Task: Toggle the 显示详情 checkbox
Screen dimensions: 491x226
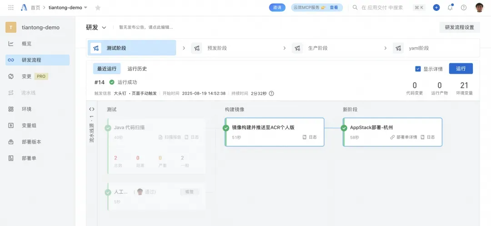Action: click(418, 69)
